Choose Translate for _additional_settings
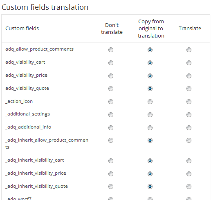Image resolution: width=211 pixels, height=200 pixels. [x=189, y=115]
